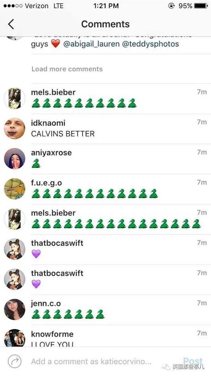The height and width of the screenshot is (376, 211).
Task: Open the @abigail_lauren mention
Action: tap(91, 44)
